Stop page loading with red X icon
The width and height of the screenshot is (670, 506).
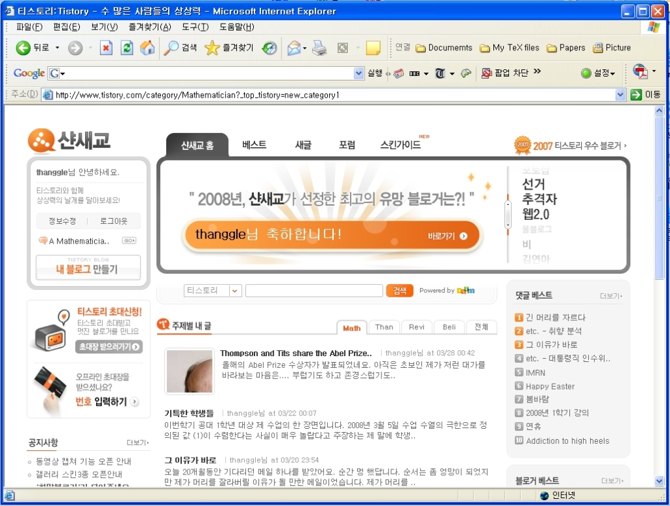[x=106, y=48]
